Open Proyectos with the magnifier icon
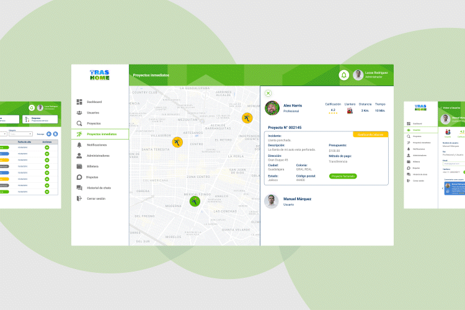This screenshot has height=310, width=465. click(94, 123)
